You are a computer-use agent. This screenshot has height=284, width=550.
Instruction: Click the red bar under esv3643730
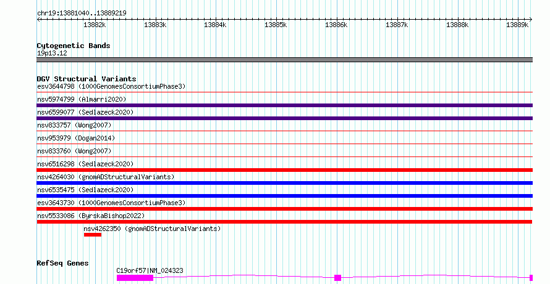click(x=284, y=209)
